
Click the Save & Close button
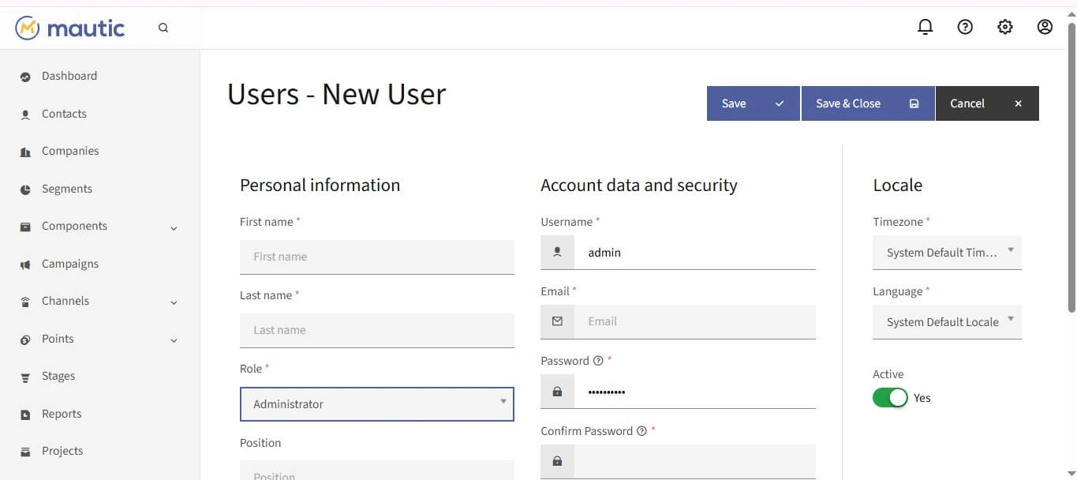coord(848,103)
